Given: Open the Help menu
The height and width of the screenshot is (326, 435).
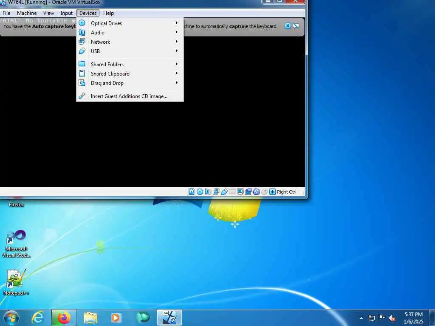Looking at the screenshot, I should tap(108, 13).
